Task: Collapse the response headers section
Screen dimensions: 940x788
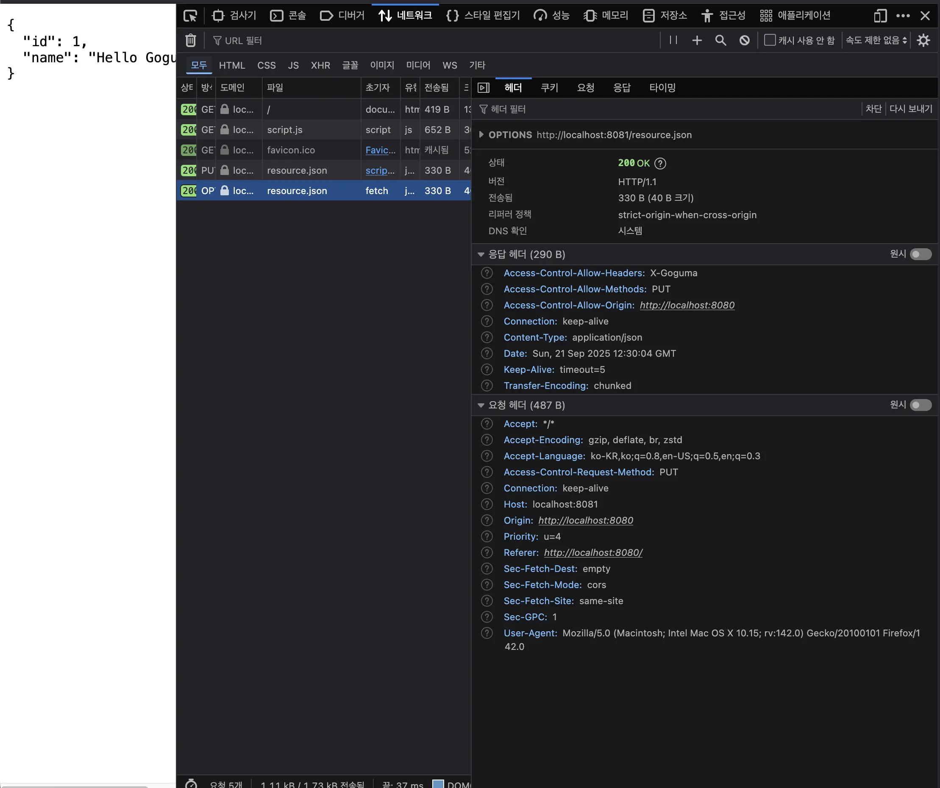Action: pyautogui.click(x=481, y=254)
